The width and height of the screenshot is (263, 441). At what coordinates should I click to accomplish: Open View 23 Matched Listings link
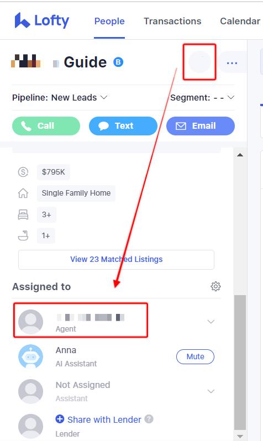pos(116,259)
